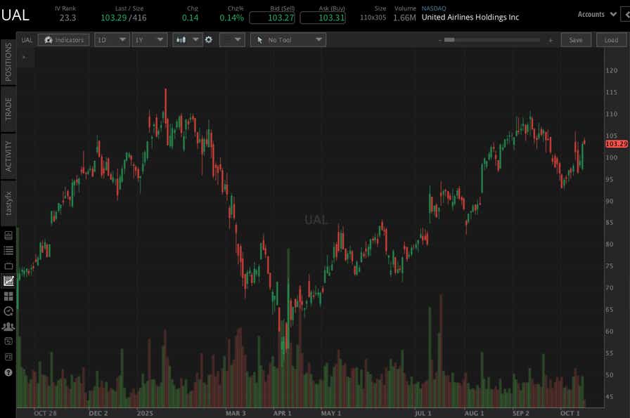630x418 pixels.
Task: Click the rectangle window sidebar icon
Action: tap(8, 266)
